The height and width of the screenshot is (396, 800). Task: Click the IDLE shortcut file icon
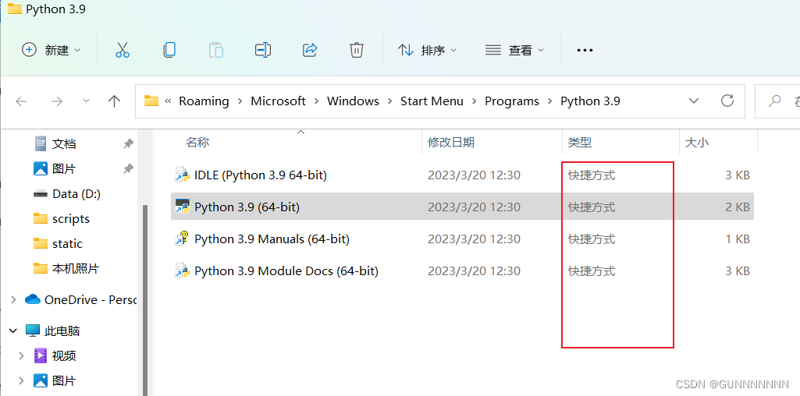point(182,175)
